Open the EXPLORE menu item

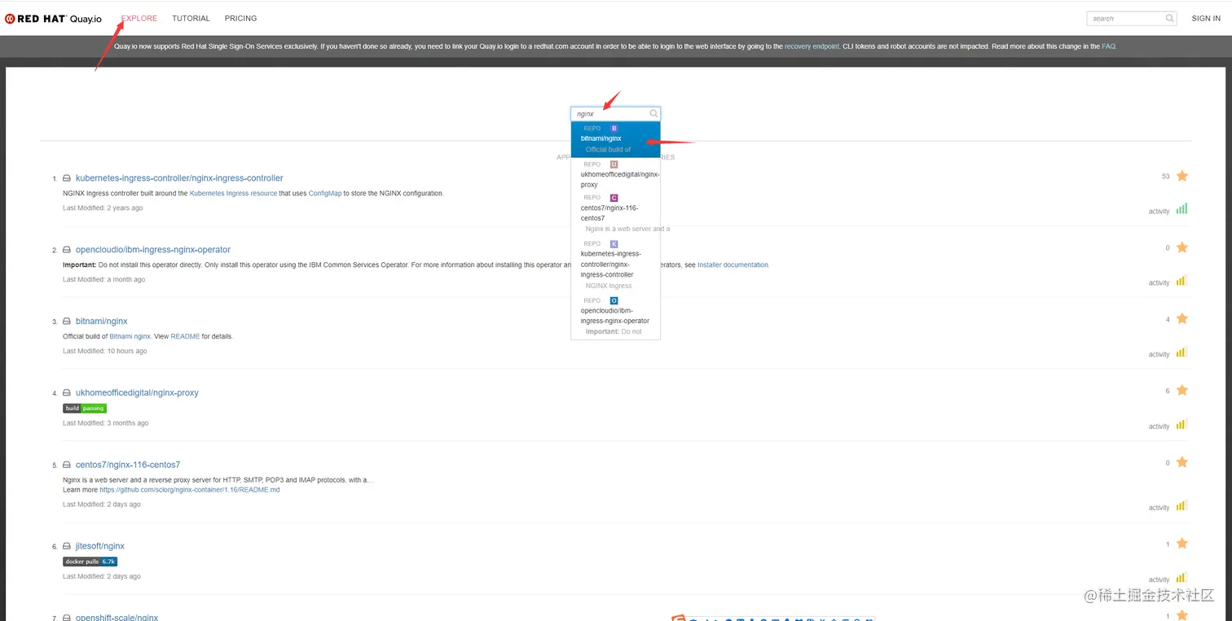(x=139, y=18)
